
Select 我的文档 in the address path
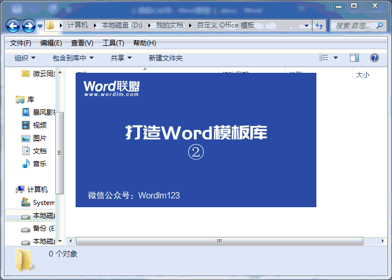[170, 25]
